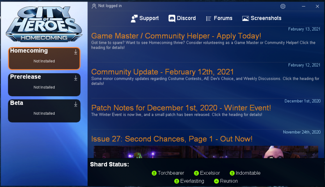Viewport: 325px width, 187px height.
Task: Click the Forums list icon
Action: (208, 18)
